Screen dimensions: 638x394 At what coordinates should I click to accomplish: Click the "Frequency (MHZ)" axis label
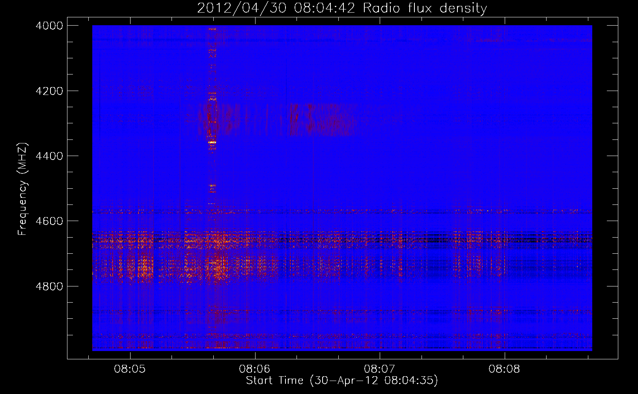coord(23,189)
